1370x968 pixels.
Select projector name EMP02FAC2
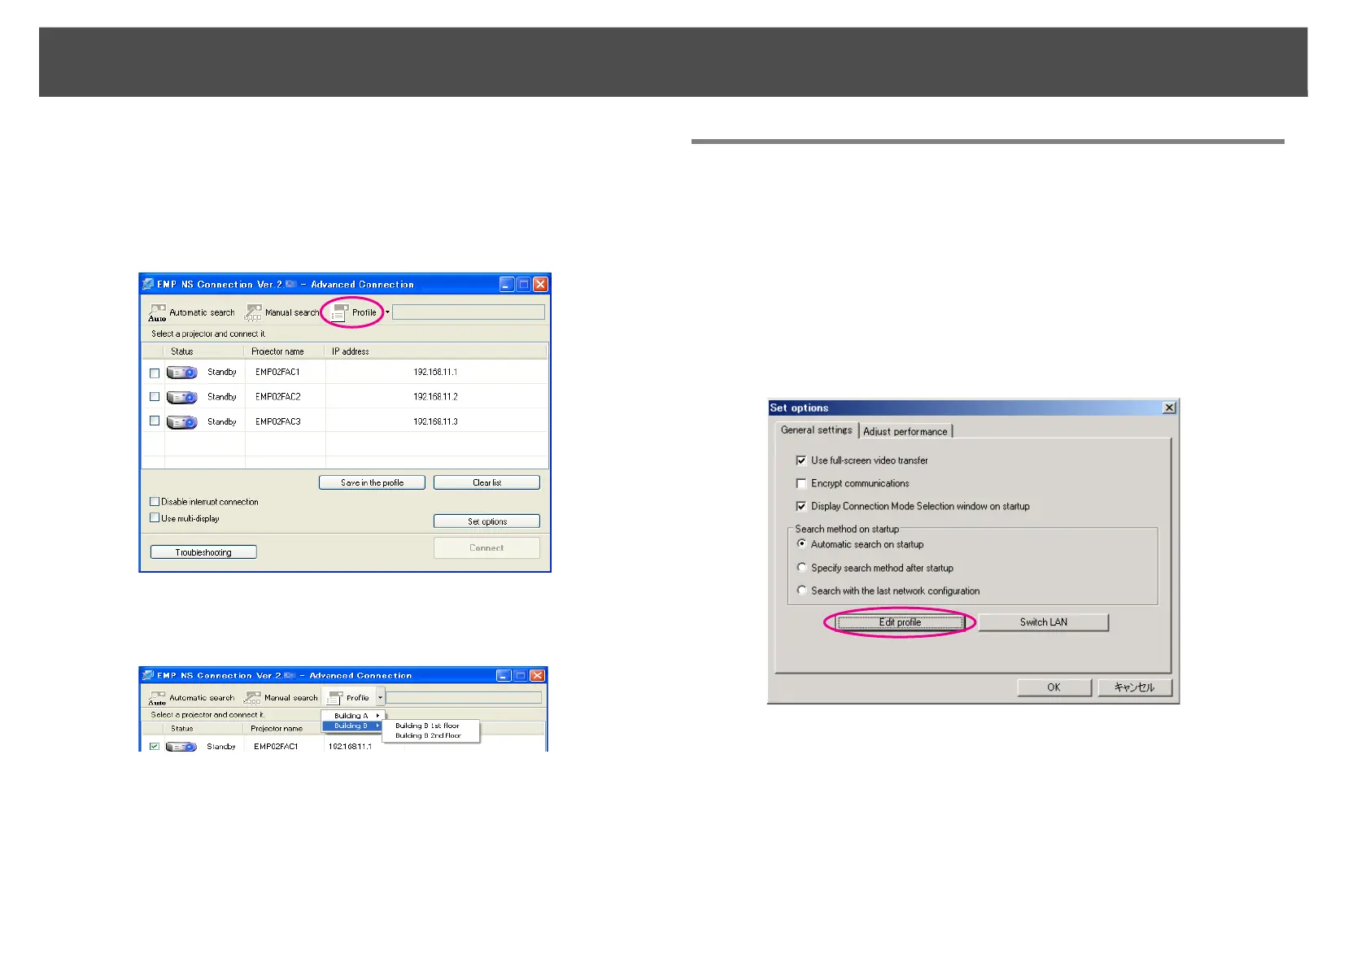point(278,397)
